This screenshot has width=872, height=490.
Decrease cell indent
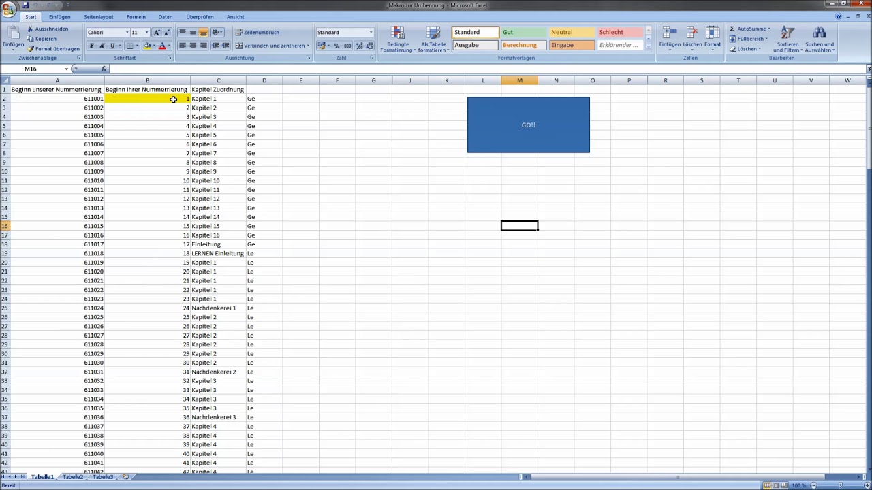coord(216,46)
